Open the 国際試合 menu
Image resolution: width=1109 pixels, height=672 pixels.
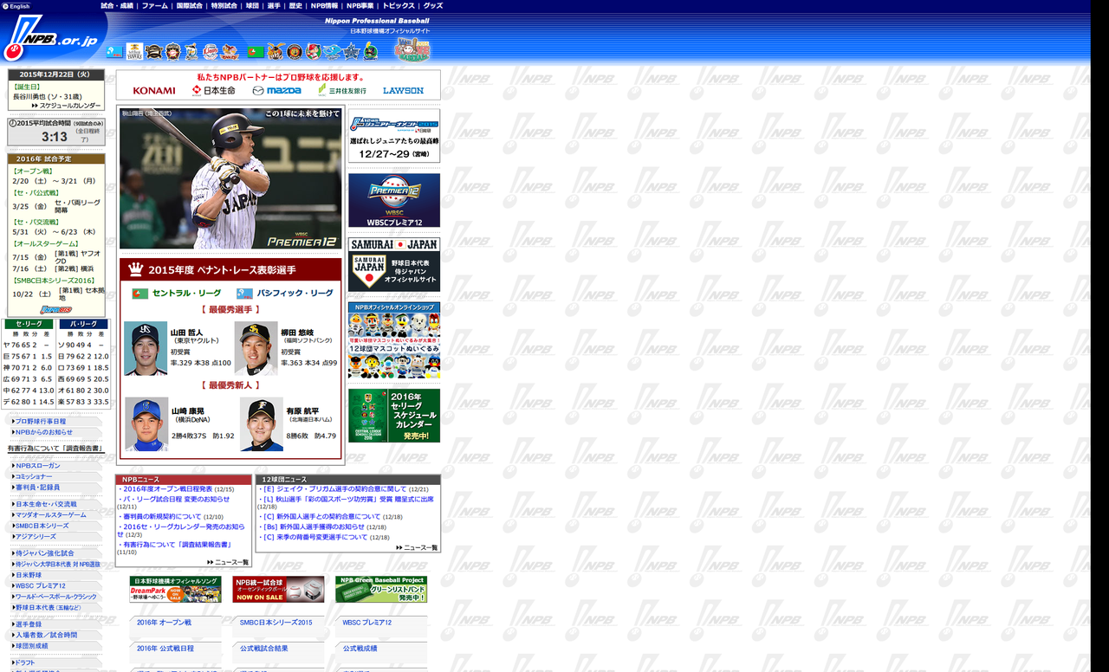[189, 6]
